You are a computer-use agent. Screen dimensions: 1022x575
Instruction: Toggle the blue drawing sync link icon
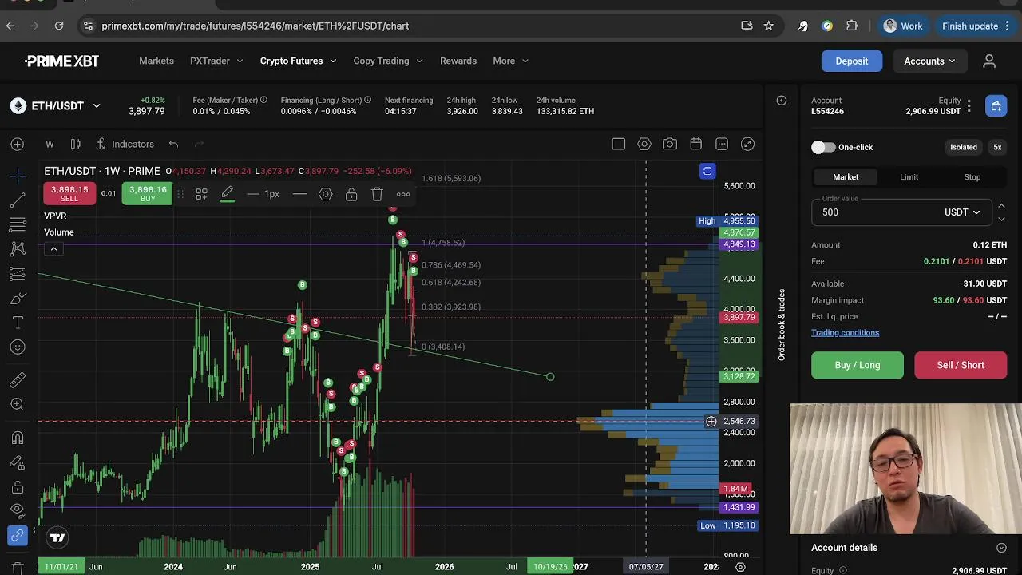coord(18,536)
